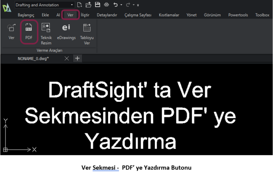Viewport: 273px width, 173px height.
Task: Select the NONAME_0.dwg document tab
Action: coord(33,59)
